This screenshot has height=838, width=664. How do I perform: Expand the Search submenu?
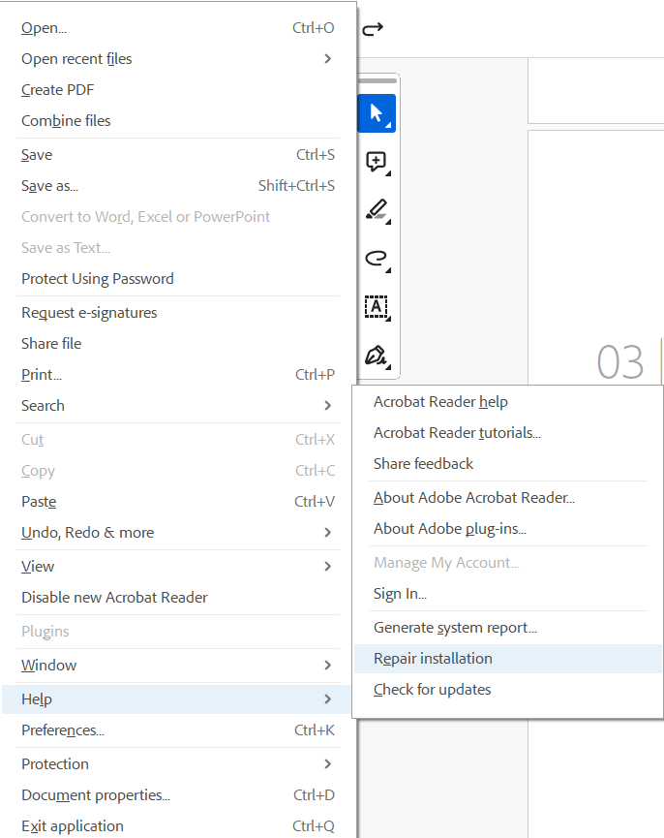click(x=177, y=406)
